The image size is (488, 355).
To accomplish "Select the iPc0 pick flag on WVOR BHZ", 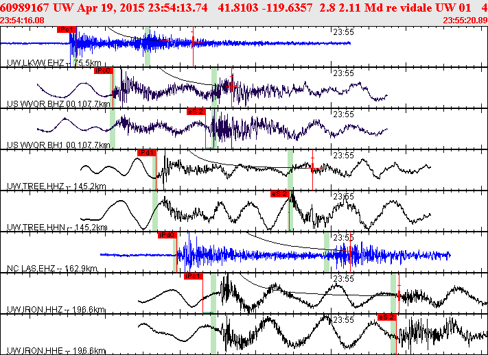I will [x=104, y=71].
